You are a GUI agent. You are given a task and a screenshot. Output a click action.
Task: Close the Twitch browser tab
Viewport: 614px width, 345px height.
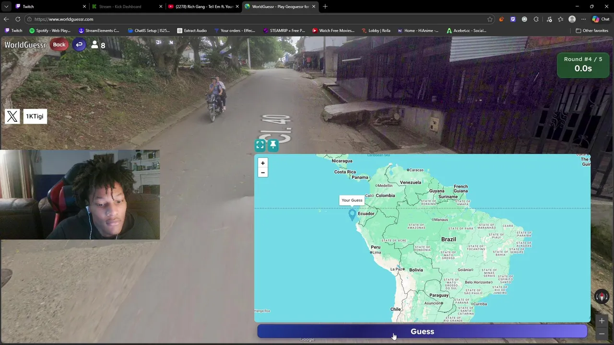tap(84, 6)
